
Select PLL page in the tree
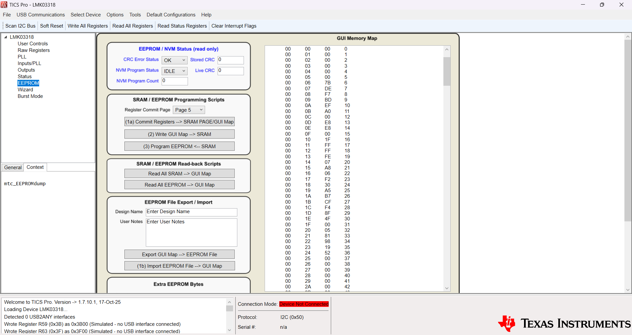[22, 57]
